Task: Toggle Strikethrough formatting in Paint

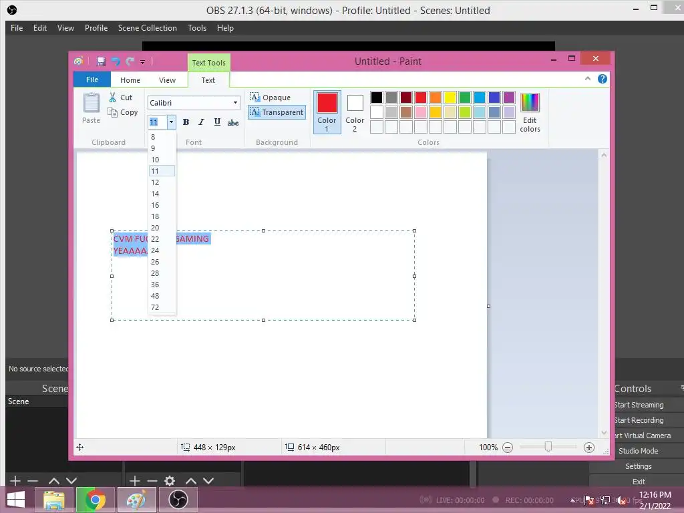Action: coord(233,123)
